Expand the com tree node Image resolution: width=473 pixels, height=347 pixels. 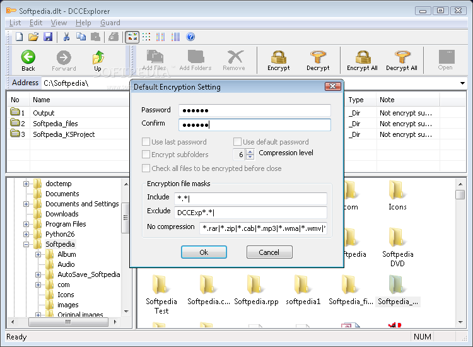coord(38,285)
